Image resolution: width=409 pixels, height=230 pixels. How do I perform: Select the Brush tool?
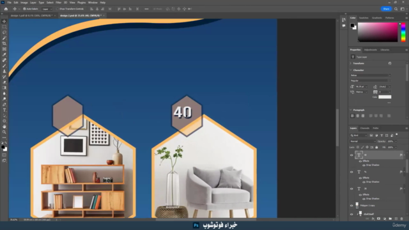click(x=4, y=66)
